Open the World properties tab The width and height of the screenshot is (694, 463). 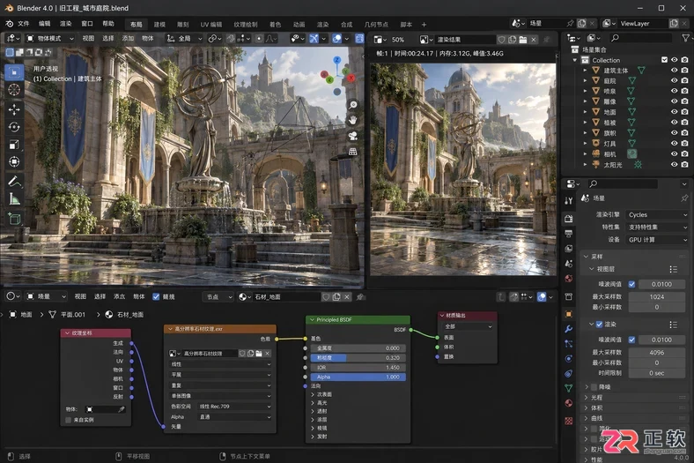(x=569, y=279)
